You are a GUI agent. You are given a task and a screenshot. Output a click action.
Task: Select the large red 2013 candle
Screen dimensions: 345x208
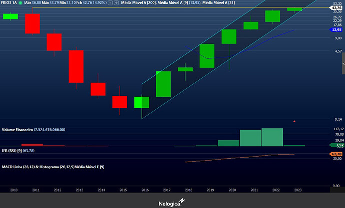click(76, 66)
